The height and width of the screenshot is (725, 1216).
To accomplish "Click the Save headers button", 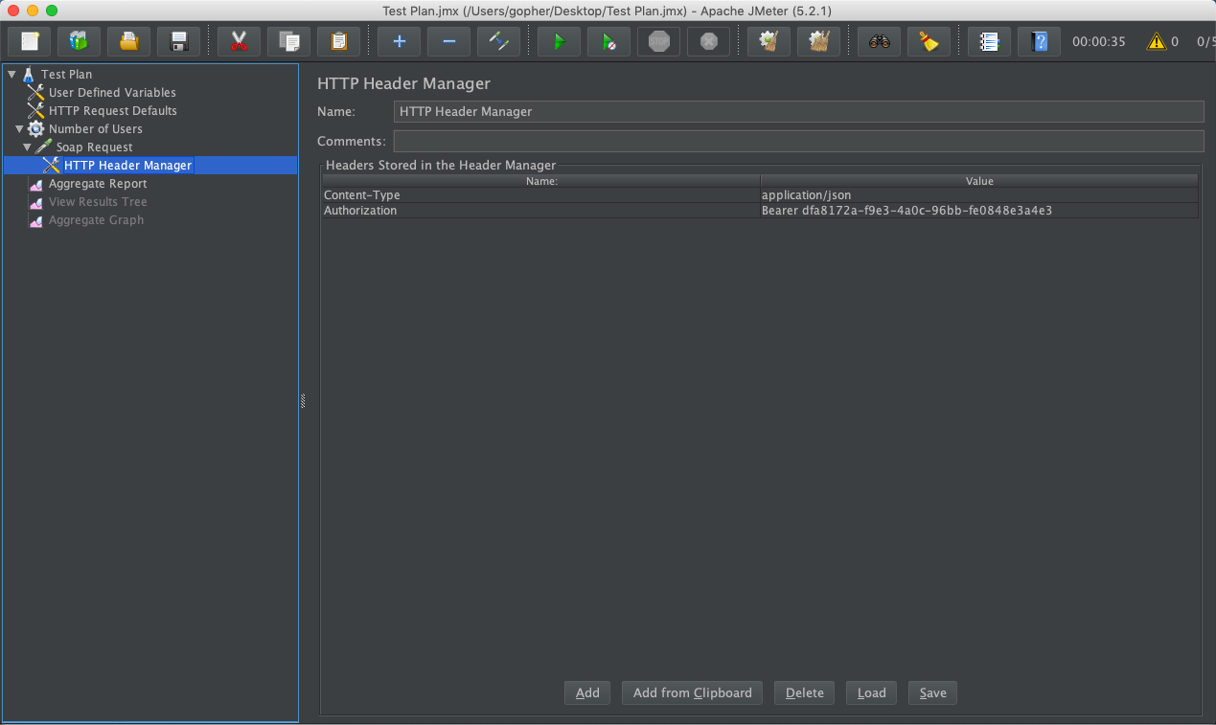I will (x=932, y=692).
